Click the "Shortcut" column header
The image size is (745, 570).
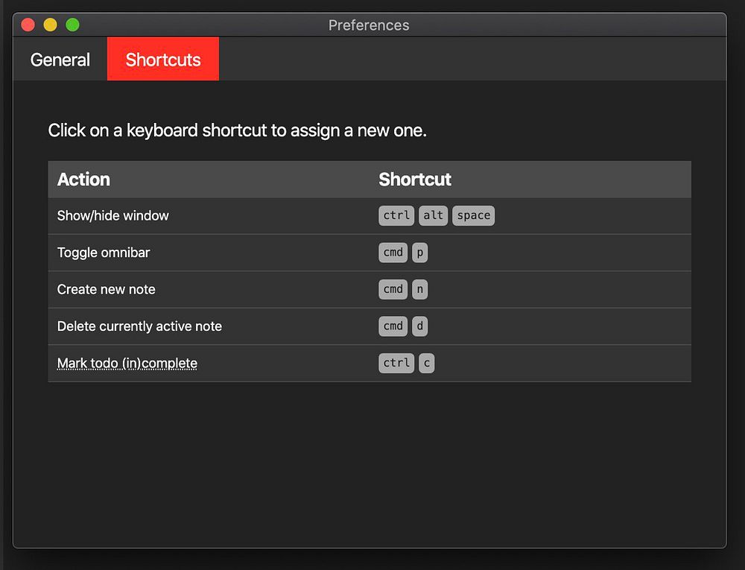pos(415,180)
